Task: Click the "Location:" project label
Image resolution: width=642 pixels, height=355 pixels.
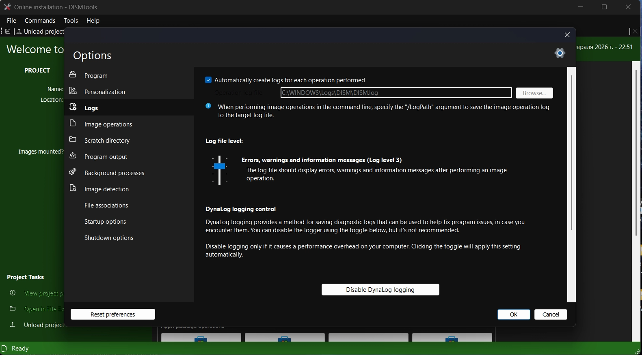Action: pos(52,100)
